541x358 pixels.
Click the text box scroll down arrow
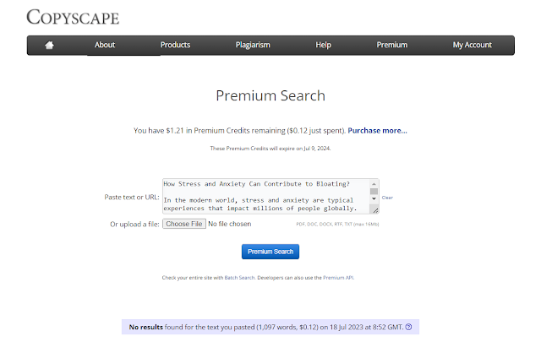pyautogui.click(x=374, y=198)
